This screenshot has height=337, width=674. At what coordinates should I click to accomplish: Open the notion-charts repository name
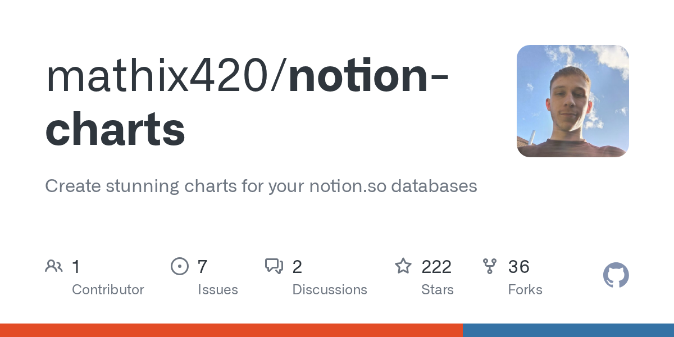(247, 103)
